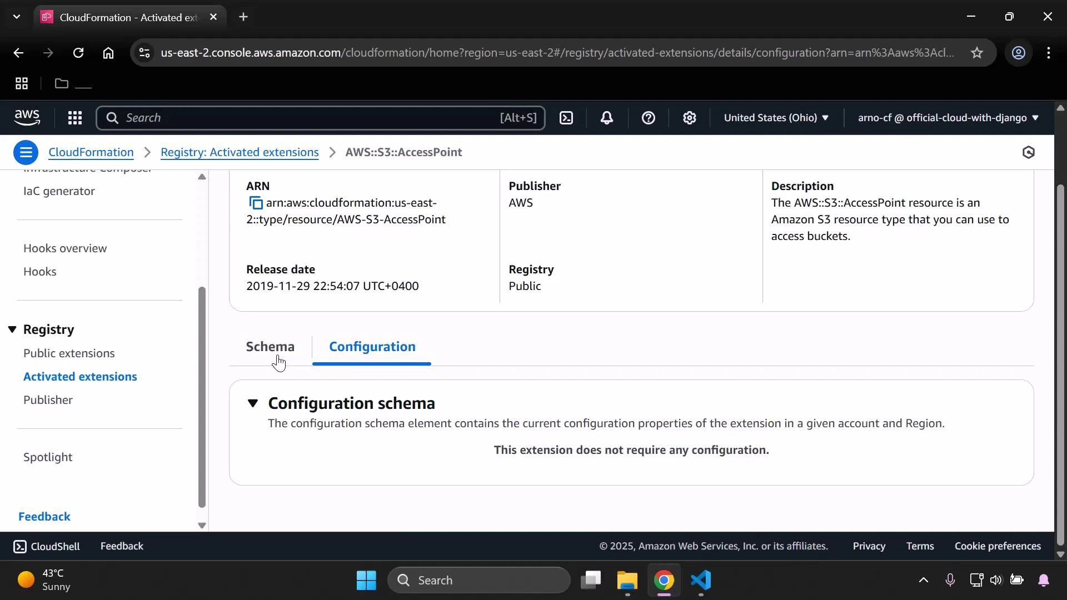
Task: Open the Terms link in the footer
Action: pos(920,546)
